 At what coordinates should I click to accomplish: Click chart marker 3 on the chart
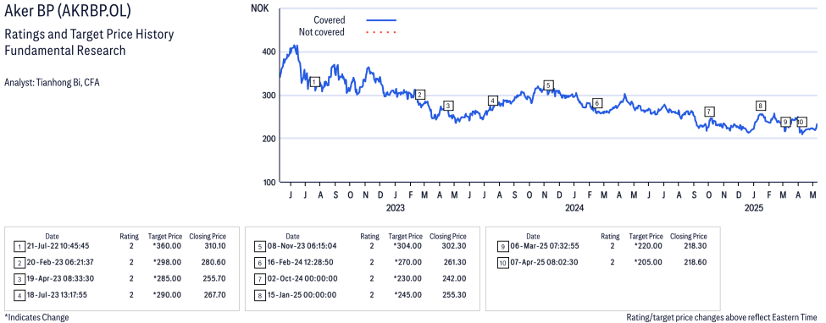[448, 106]
